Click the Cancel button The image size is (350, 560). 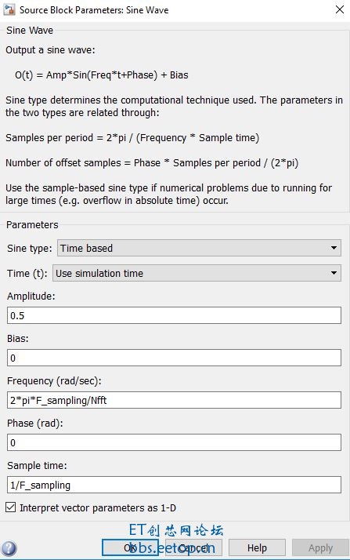coord(194,547)
